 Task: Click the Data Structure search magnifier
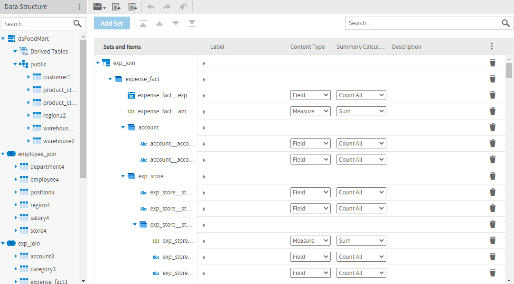point(77,24)
